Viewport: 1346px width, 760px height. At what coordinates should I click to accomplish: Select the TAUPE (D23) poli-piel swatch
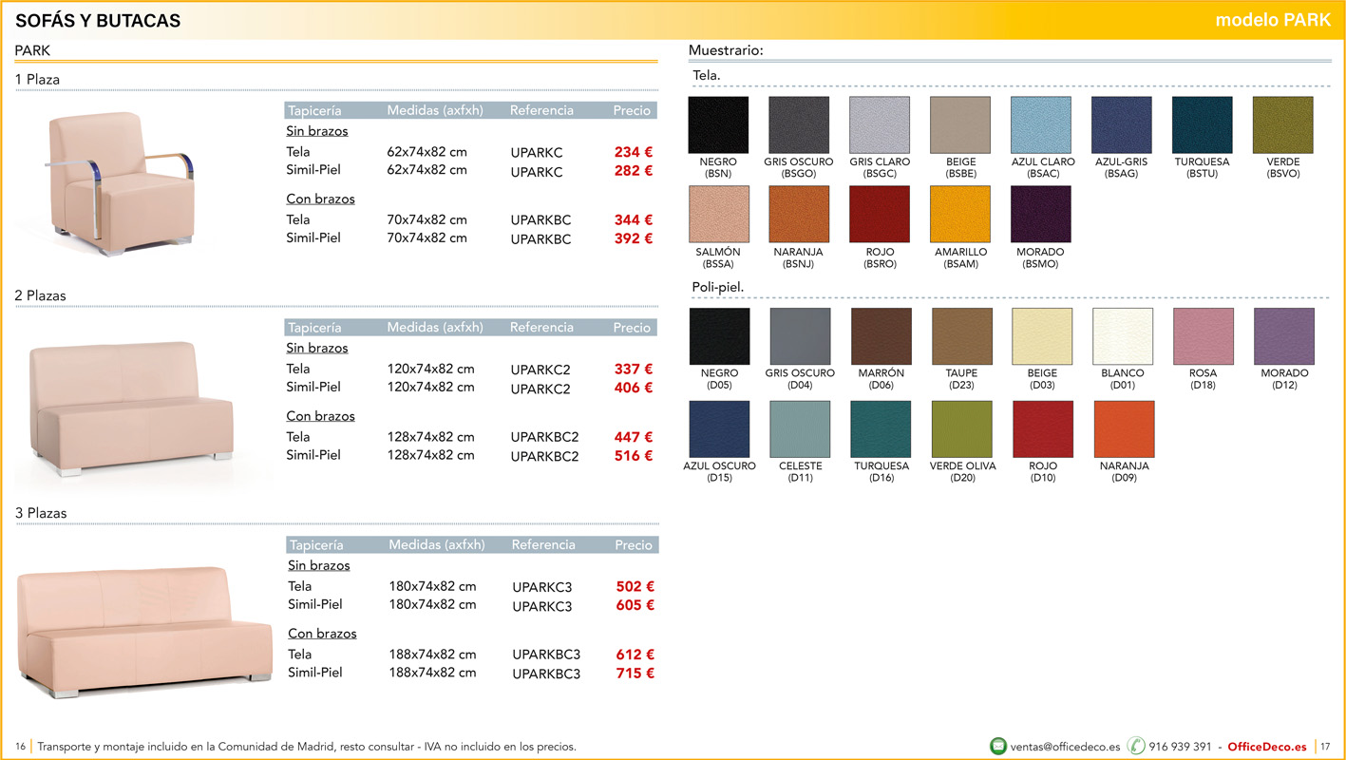coord(962,336)
